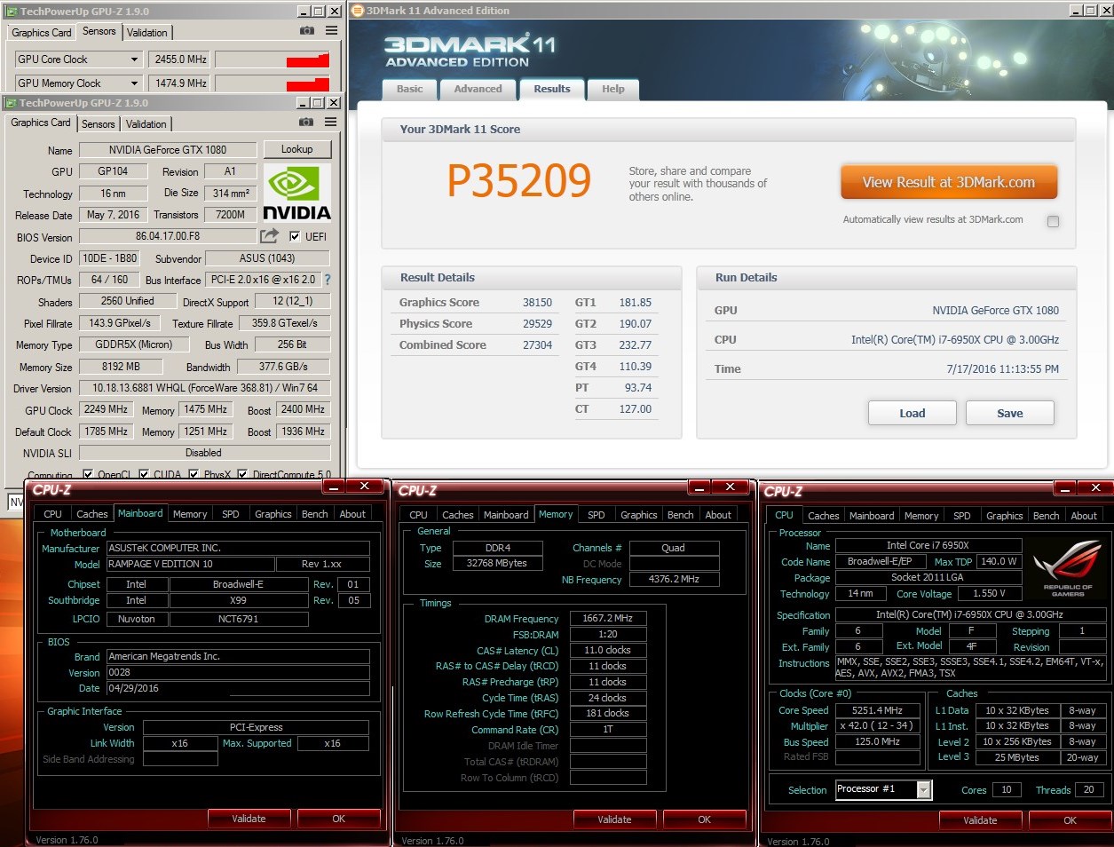Expand the GPU Core Clock sensor dropdown
The width and height of the screenshot is (1114, 847).
coord(135,59)
